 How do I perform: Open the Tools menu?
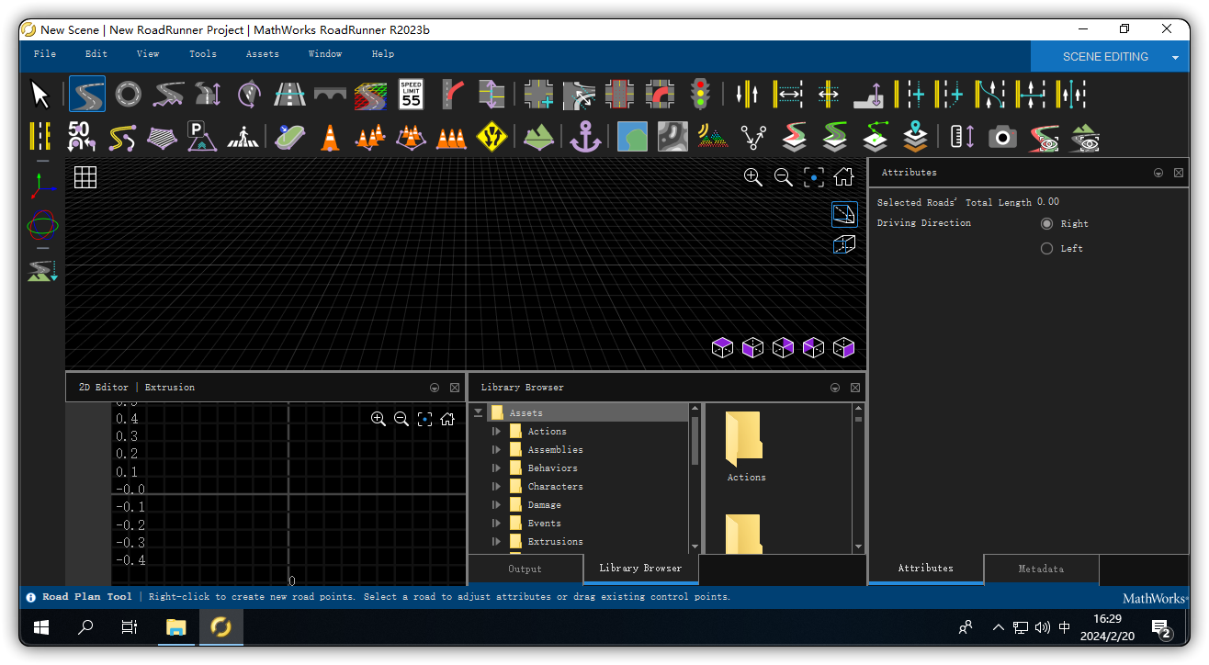pyautogui.click(x=203, y=54)
